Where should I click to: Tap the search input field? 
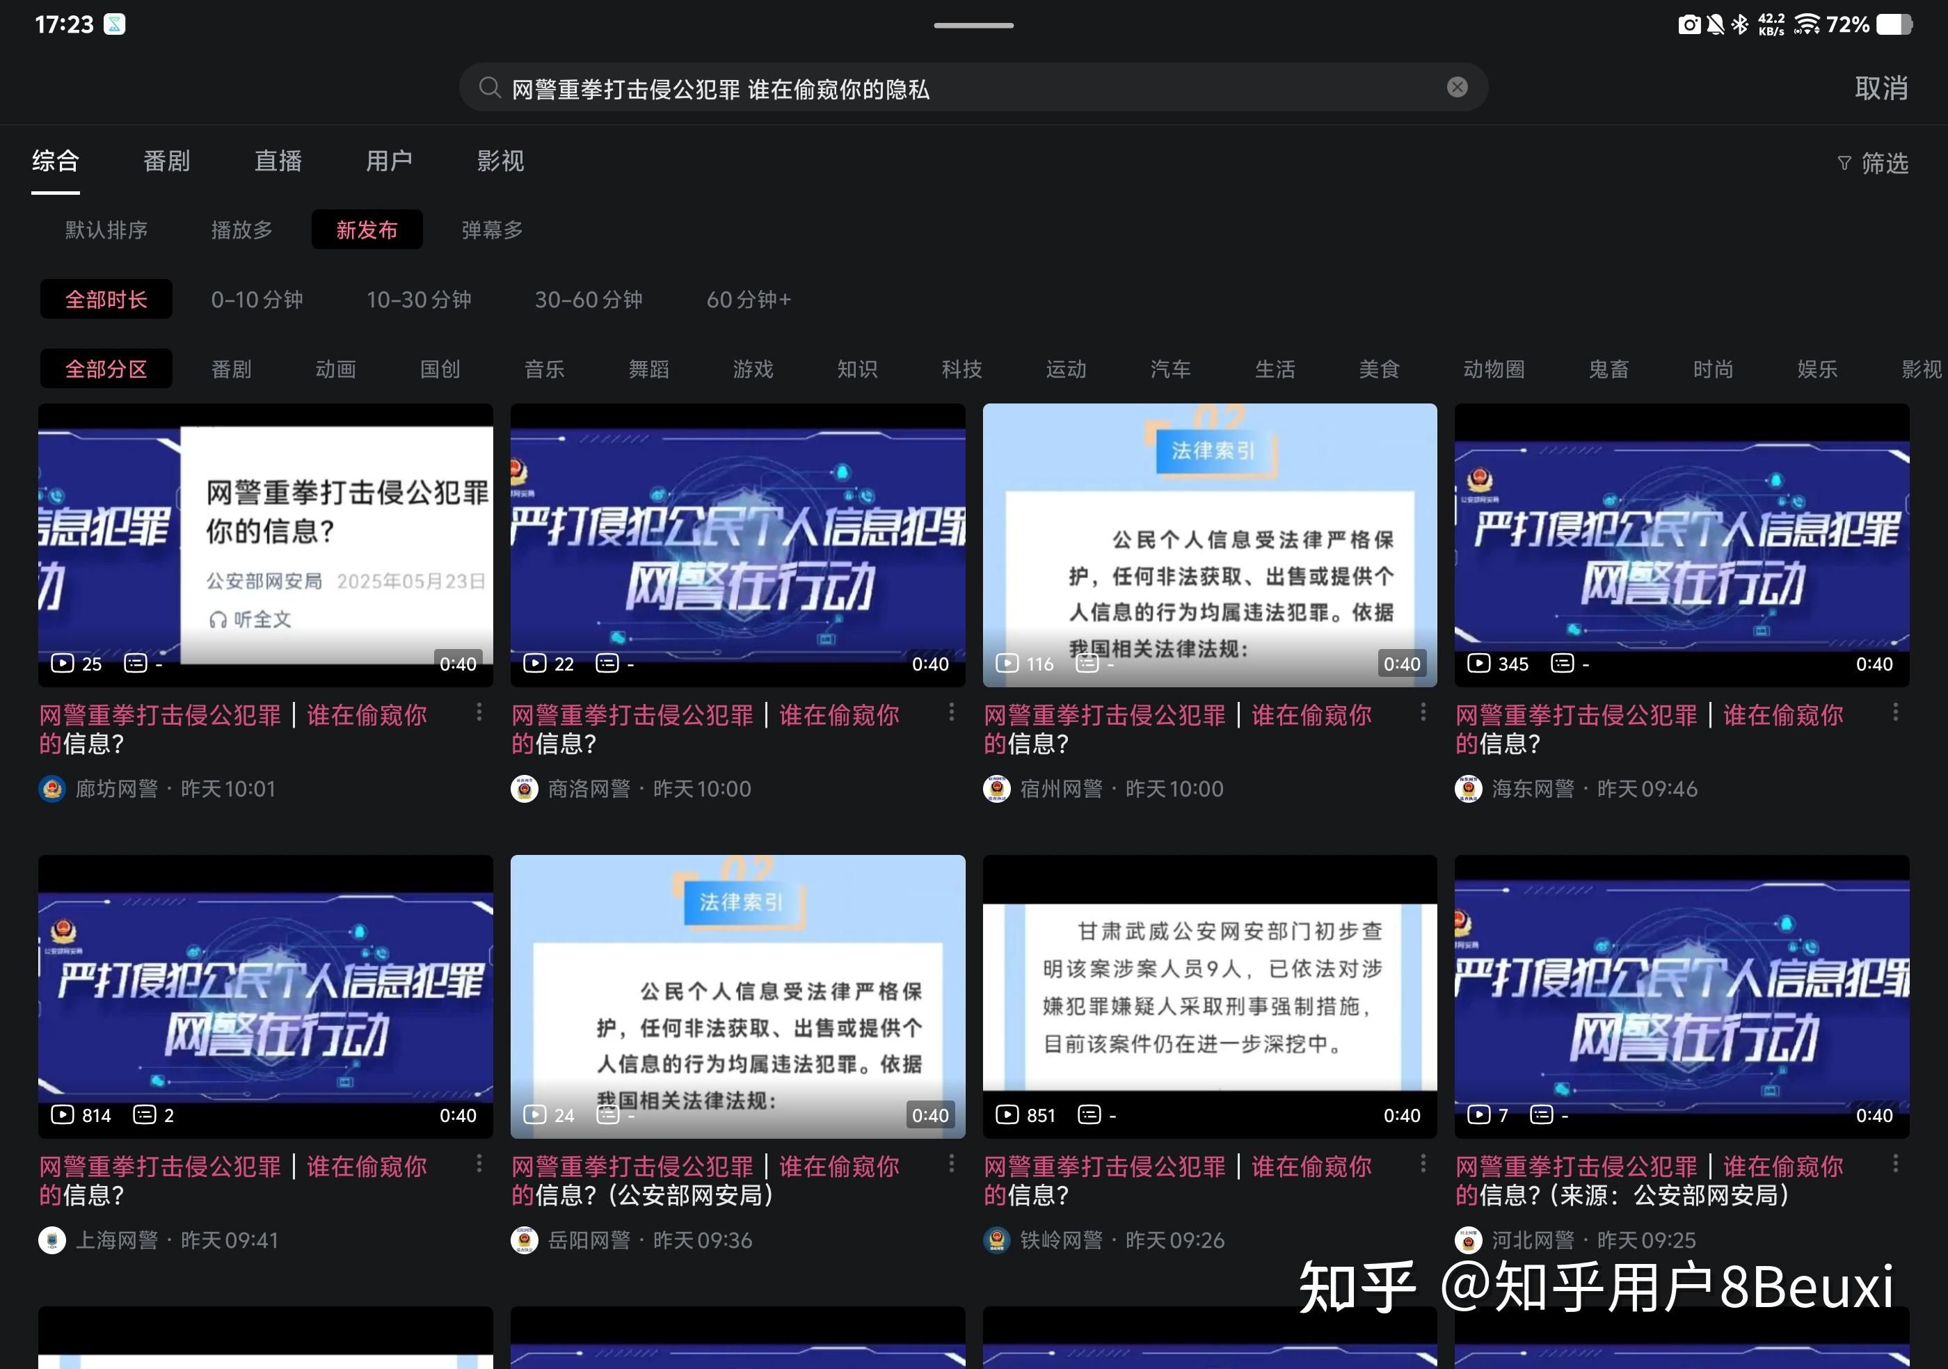(x=973, y=88)
